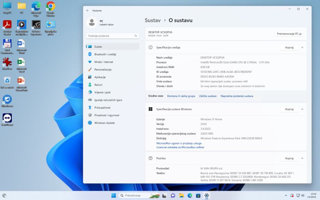Click Windows Start button on taskbar
The width and height of the screenshot is (320, 200).
coord(114,195)
